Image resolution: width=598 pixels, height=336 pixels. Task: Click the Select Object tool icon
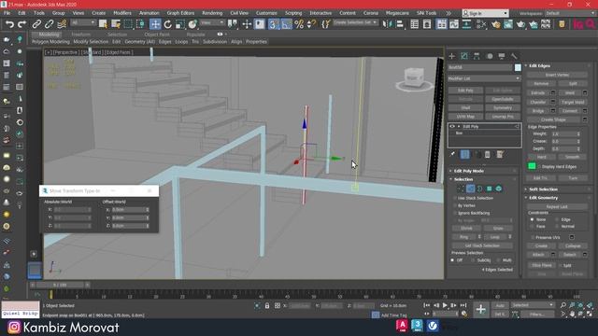[103, 24]
